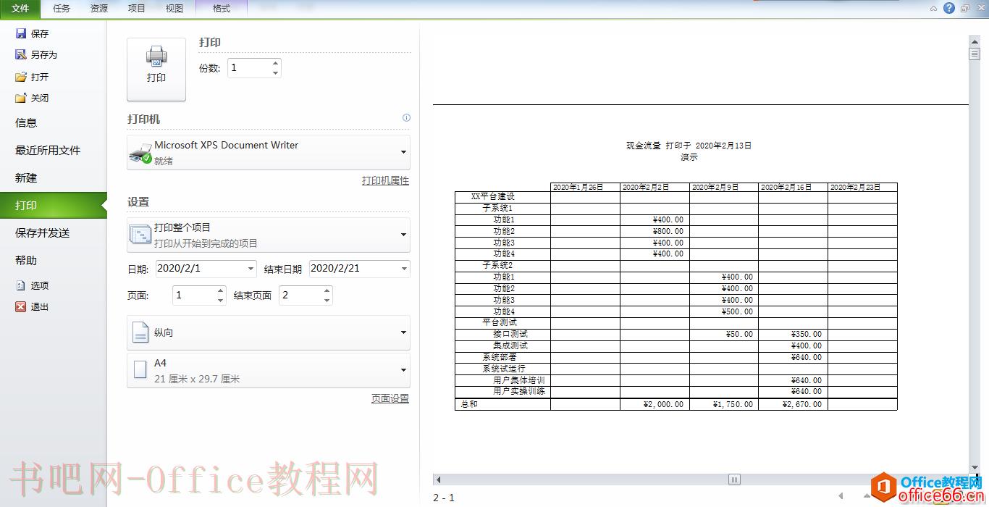
Task: Click the 总和 (Total) row label
Action: (x=469, y=404)
